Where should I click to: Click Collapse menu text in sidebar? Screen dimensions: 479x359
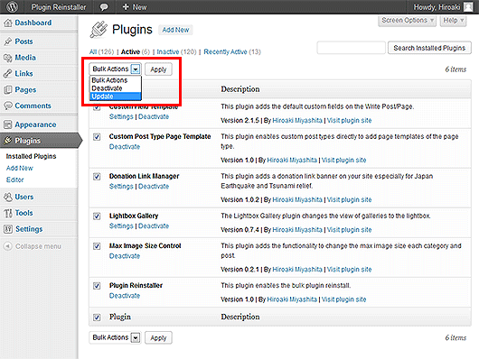coord(38,246)
